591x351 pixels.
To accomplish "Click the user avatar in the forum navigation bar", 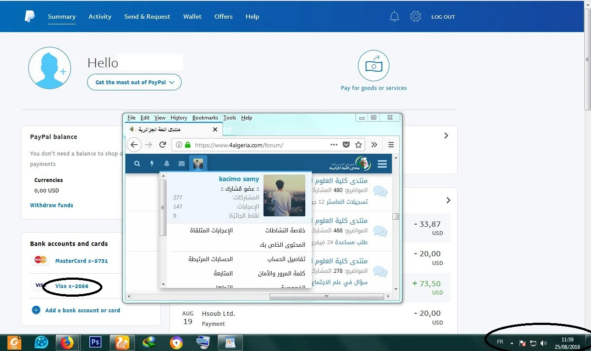I will click(198, 163).
